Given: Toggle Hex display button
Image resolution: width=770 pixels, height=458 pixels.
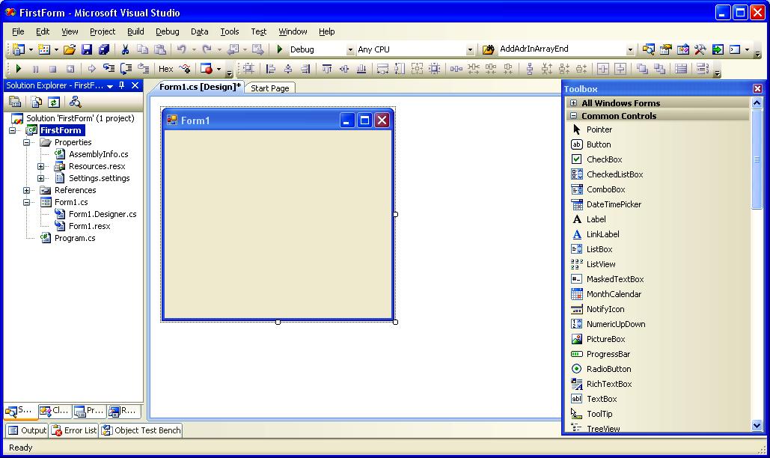Looking at the screenshot, I should (x=165, y=69).
